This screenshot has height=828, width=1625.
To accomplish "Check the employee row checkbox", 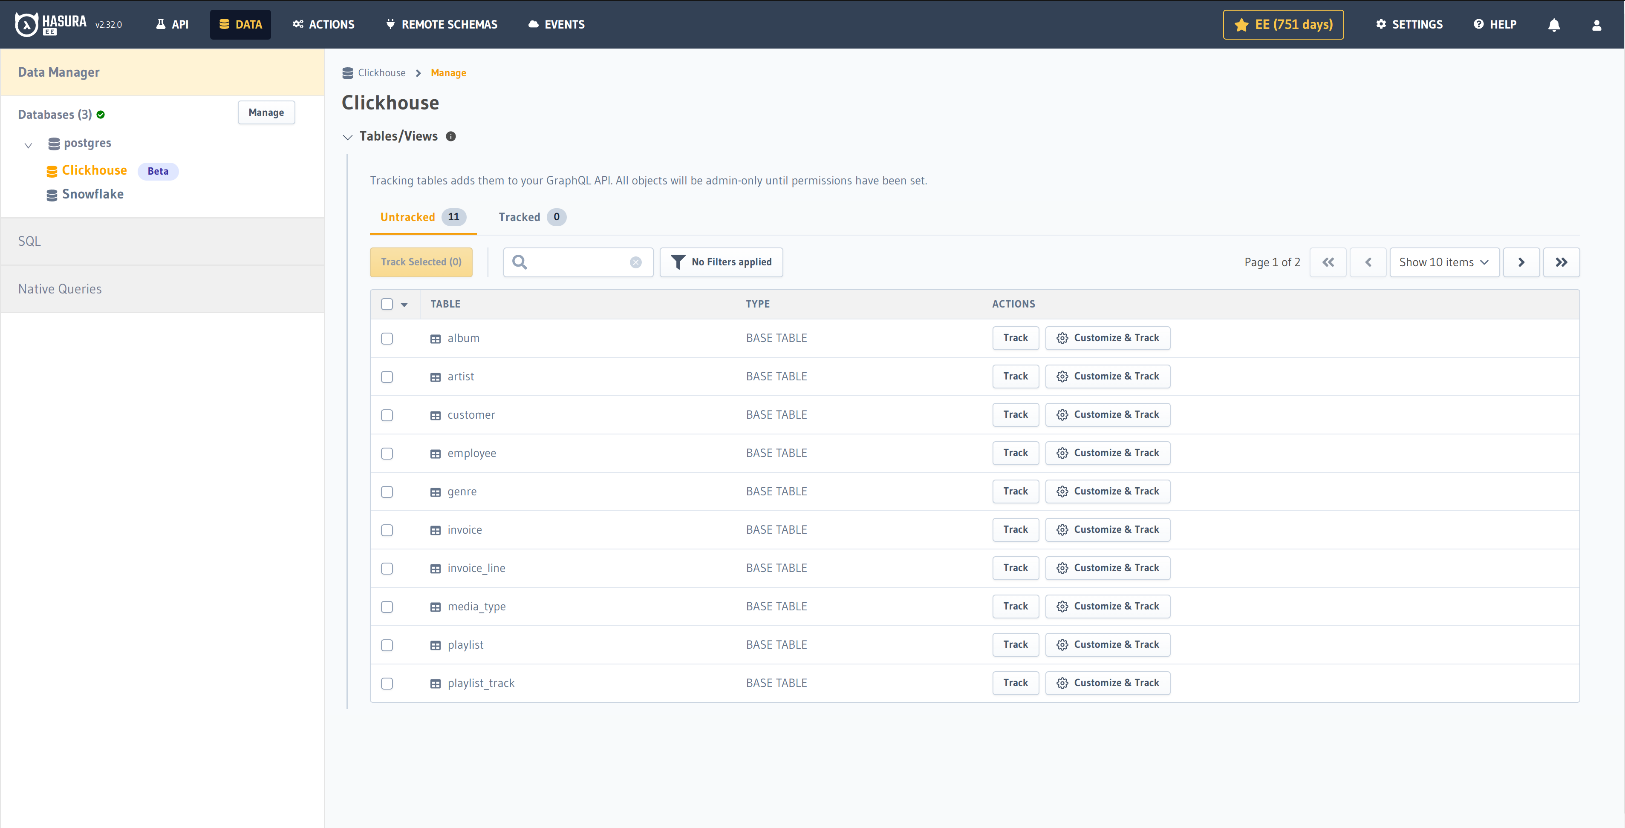I will click(387, 454).
